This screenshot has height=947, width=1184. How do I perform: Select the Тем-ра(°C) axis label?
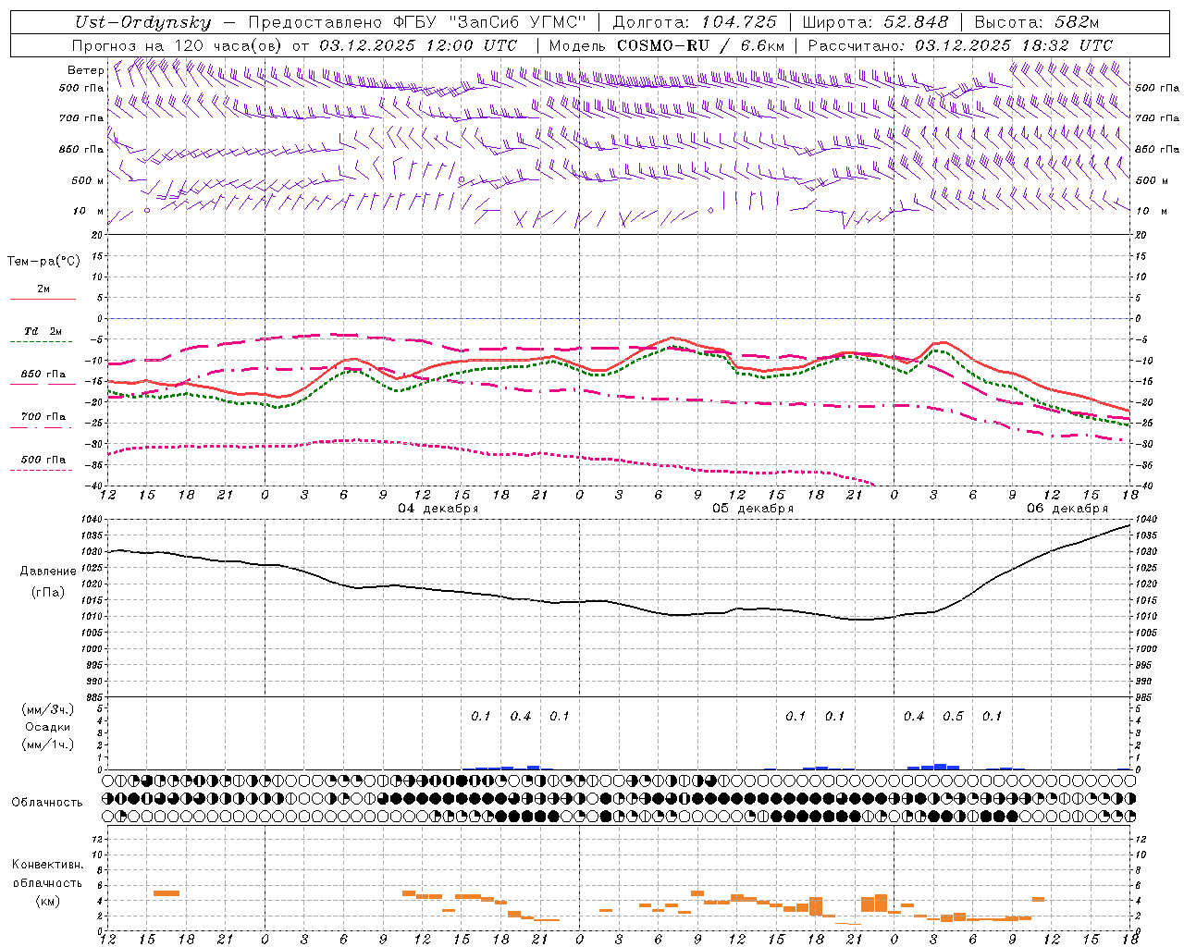[x=43, y=262]
